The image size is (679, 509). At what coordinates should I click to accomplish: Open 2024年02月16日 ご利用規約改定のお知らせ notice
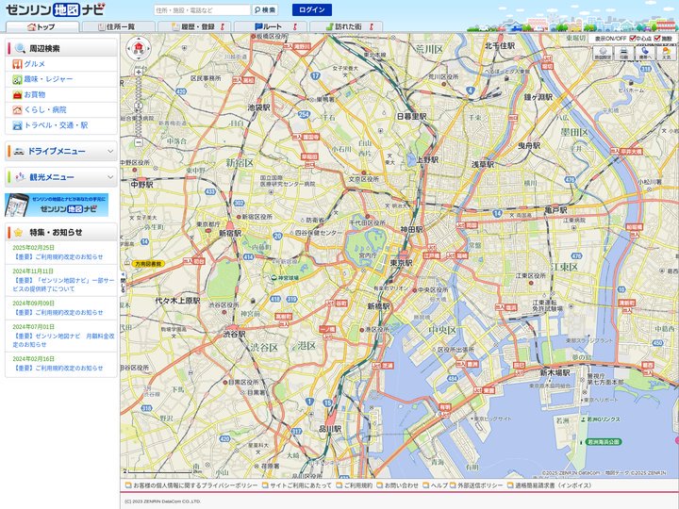click(58, 368)
